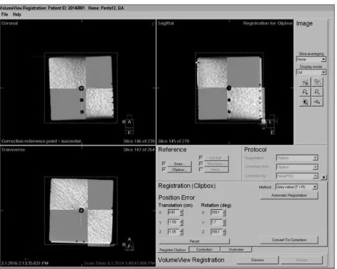Click the upper-right split squares icon
Viewport: 337px width, 269px height.
[x=317, y=82]
